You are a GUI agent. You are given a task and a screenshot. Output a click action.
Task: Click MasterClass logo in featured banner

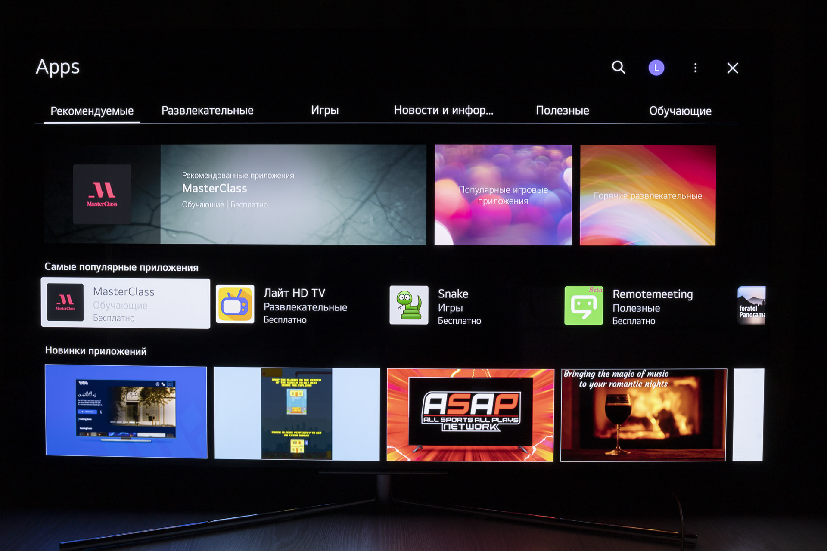[x=102, y=194]
